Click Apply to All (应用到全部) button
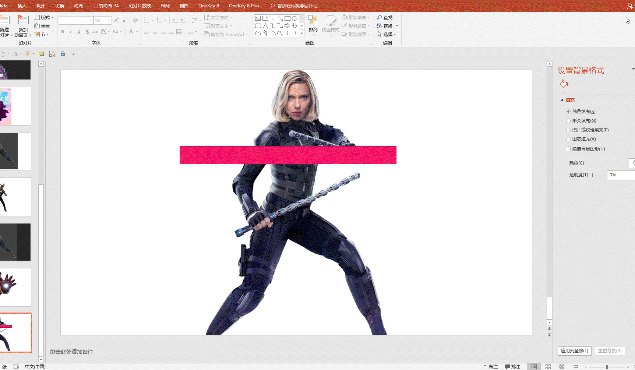The height and width of the screenshot is (370, 635). 574,351
